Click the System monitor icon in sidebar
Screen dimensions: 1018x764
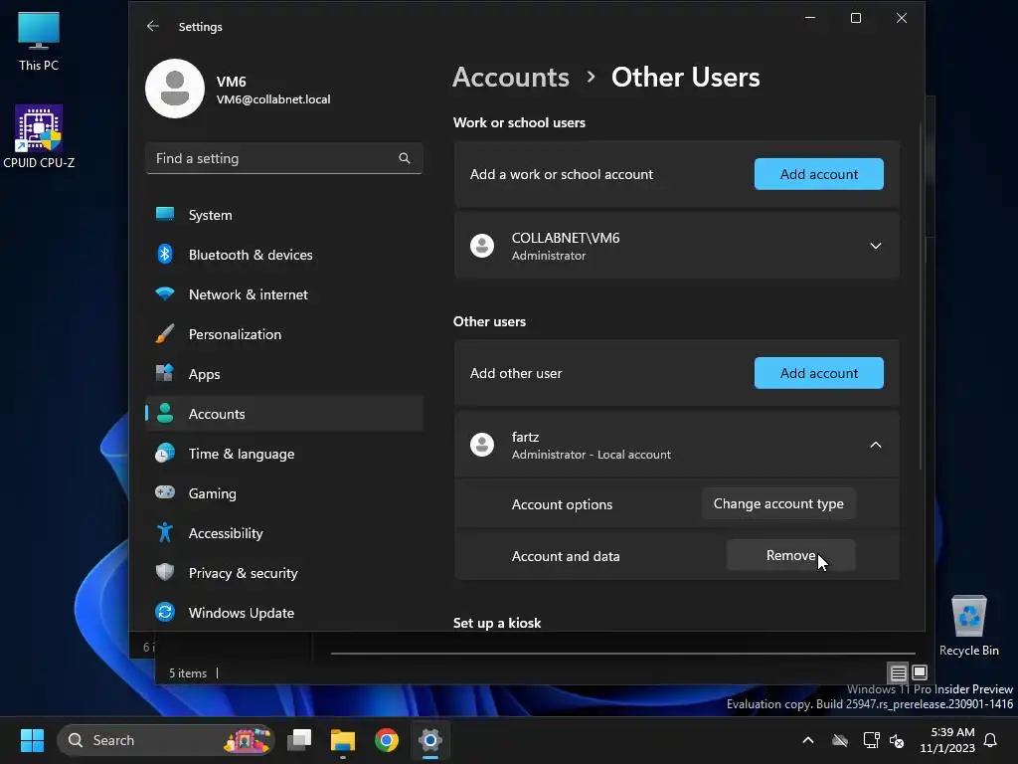(x=165, y=214)
